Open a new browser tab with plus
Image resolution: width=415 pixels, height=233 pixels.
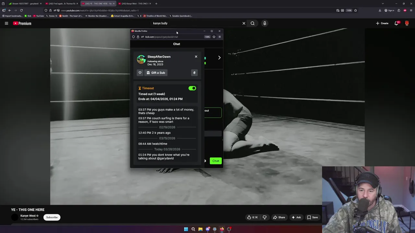[x=156, y=4]
